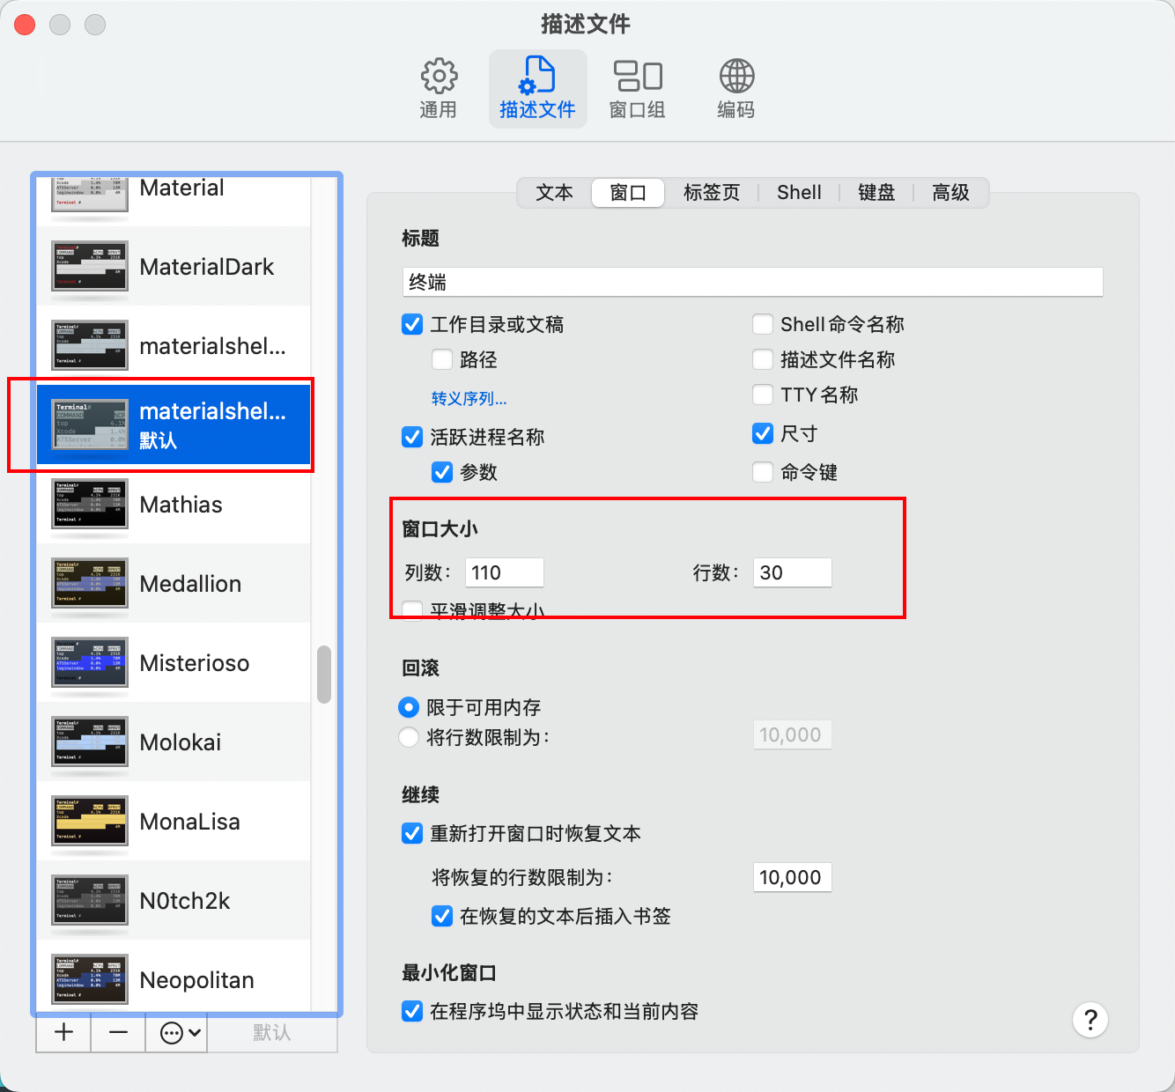The width and height of the screenshot is (1175, 1092).
Task: Toggle the 工作目录或文稿 checkbox
Action: pos(412,325)
